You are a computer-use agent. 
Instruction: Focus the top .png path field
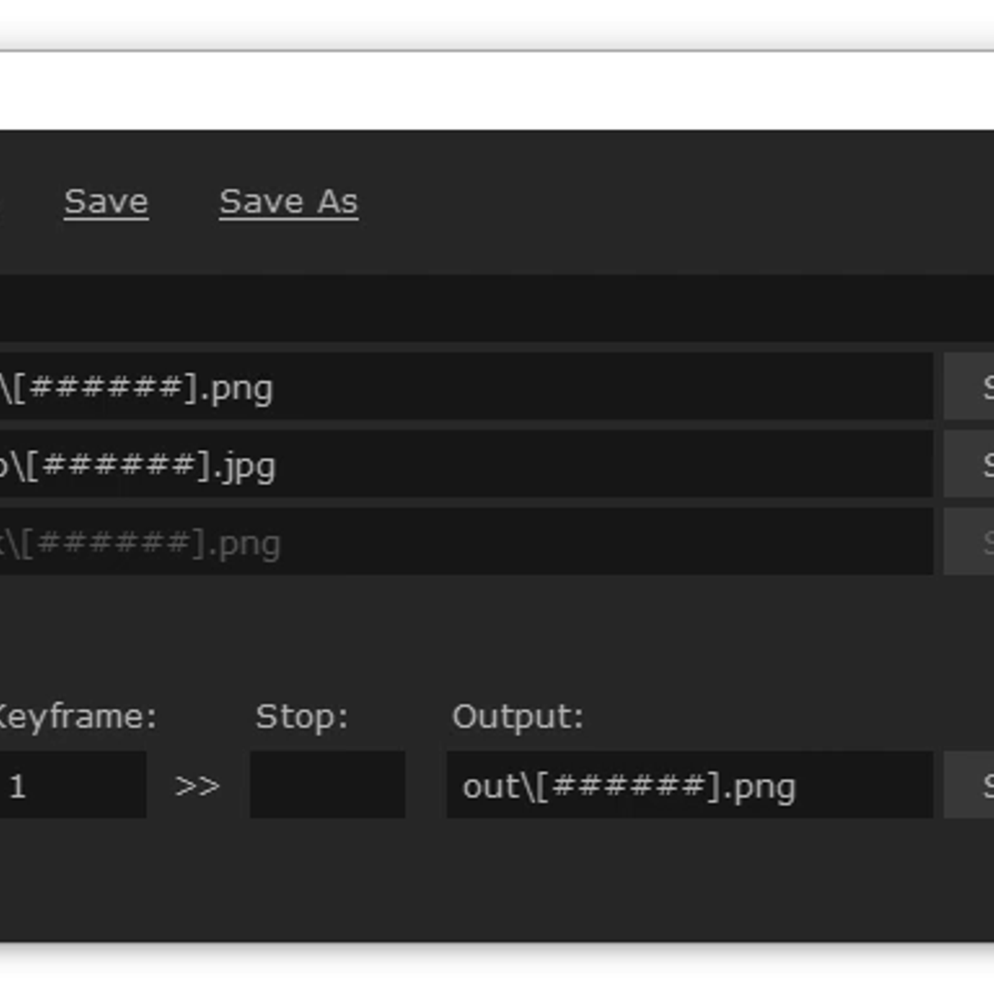click(x=466, y=387)
